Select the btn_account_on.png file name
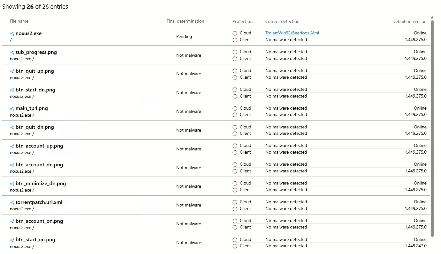 click(39, 221)
